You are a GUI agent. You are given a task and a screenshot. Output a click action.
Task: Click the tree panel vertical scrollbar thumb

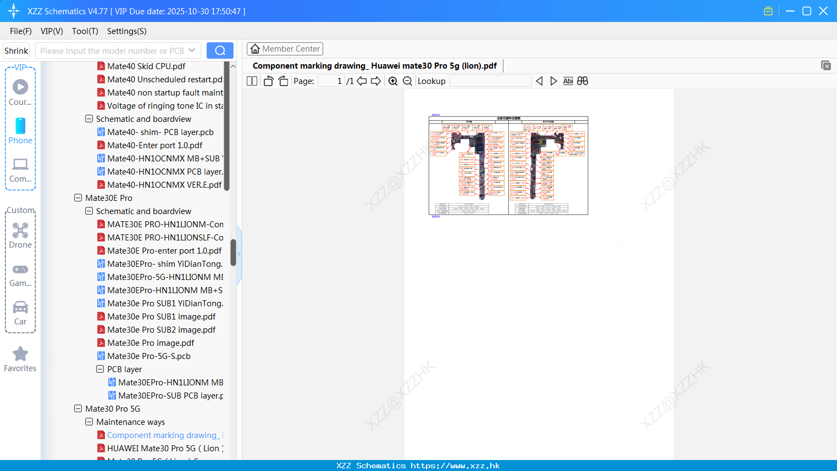pyautogui.click(x=233, y=253)
